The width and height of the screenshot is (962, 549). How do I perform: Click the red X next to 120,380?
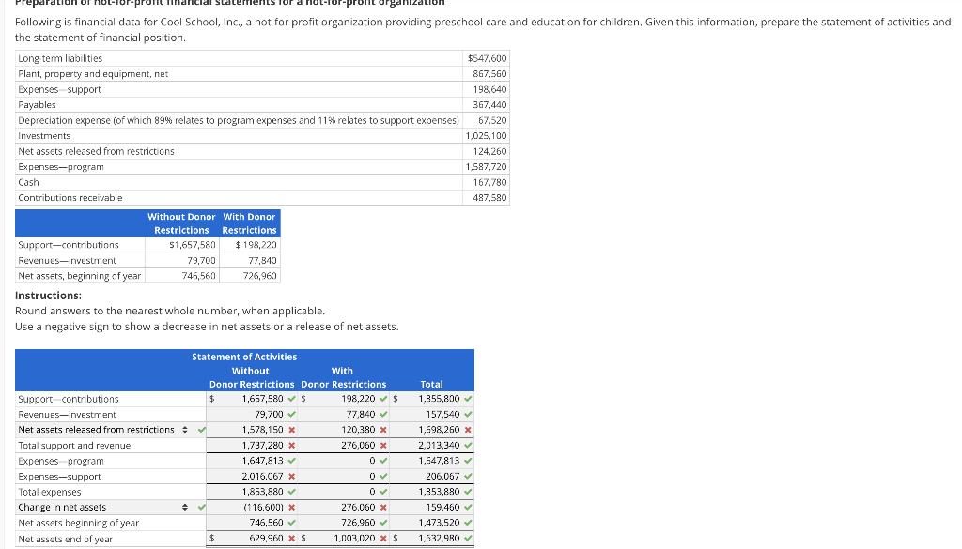383,430
